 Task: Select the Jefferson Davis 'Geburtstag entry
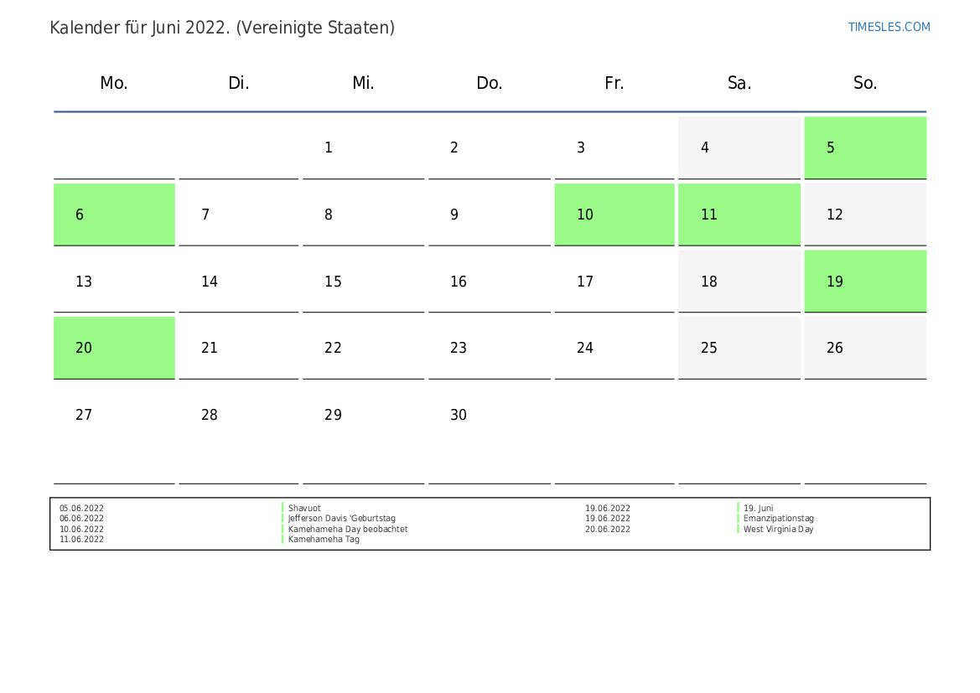coord(341,519)
